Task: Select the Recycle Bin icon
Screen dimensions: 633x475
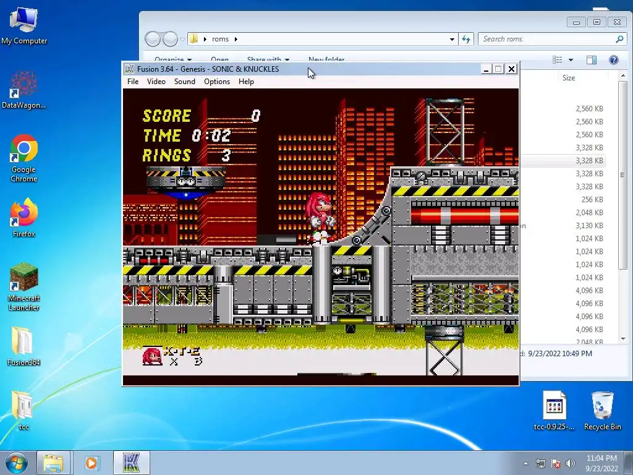Action: 602,411
